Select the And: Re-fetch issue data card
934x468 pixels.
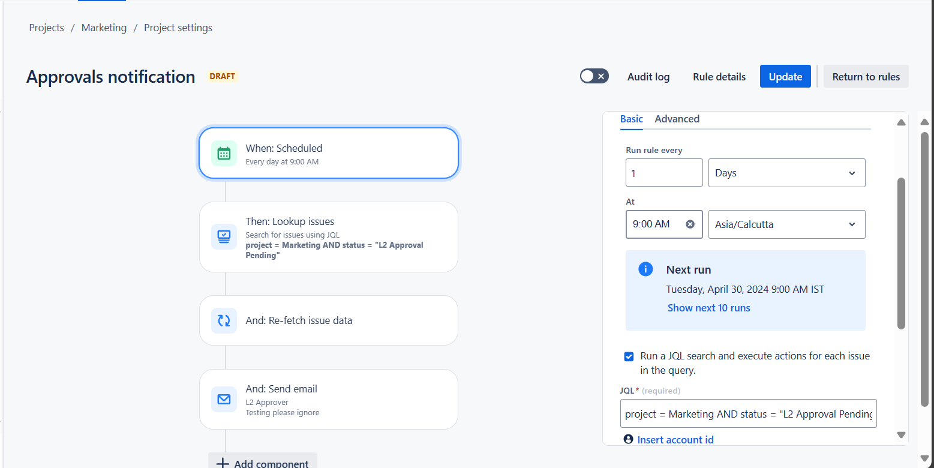(329, 320)
